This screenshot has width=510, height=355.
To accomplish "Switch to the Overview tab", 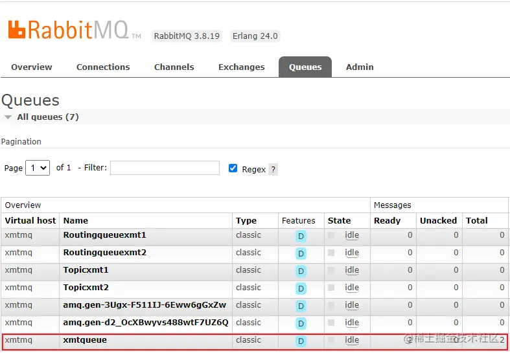I will pyautogui.click(x=32, y=67).
